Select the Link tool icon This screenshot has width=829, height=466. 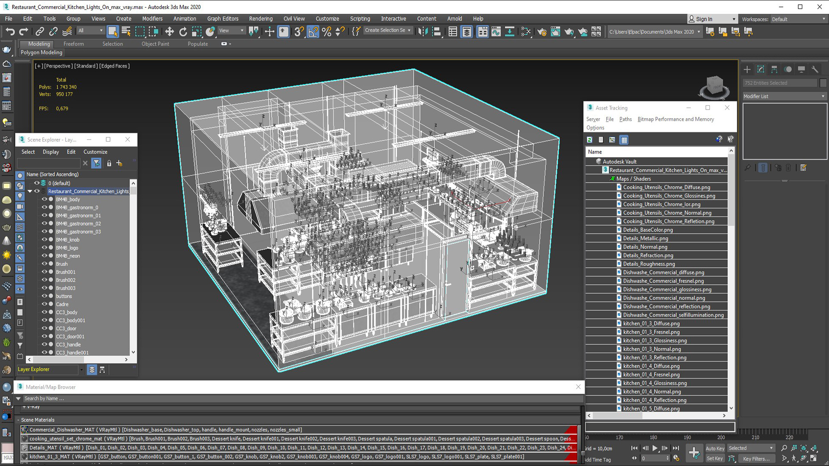point(40,31)
